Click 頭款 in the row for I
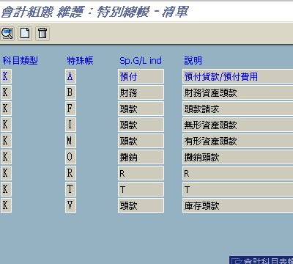293x264 pixels. 141,125
